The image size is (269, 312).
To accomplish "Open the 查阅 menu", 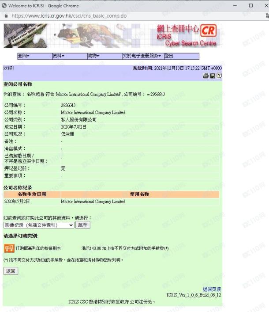I will pos(23,56).
